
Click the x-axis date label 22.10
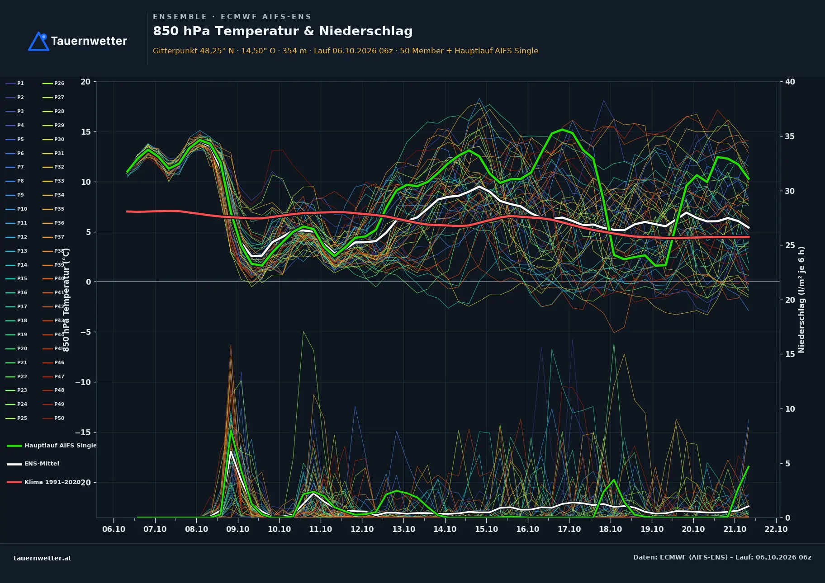tap(776, 529)
